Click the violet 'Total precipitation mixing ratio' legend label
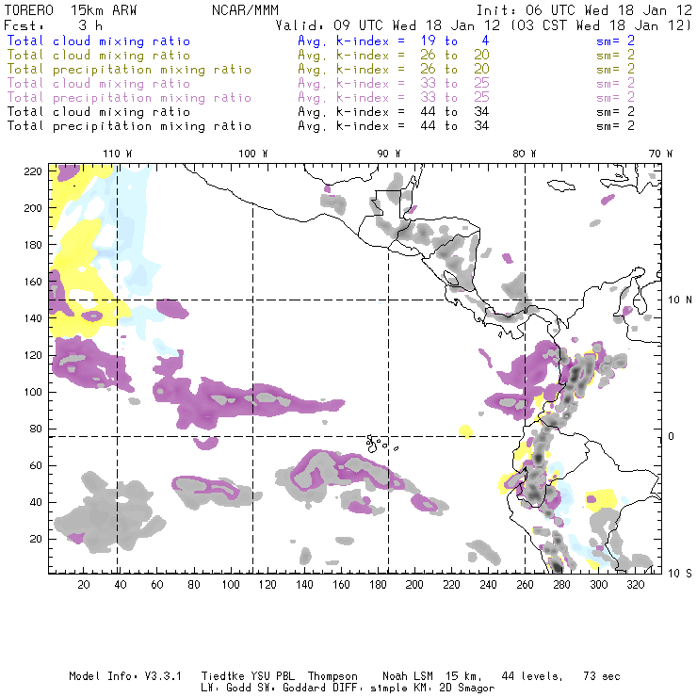The width and height of the screenshot is (697, 697). coord(129,98)
